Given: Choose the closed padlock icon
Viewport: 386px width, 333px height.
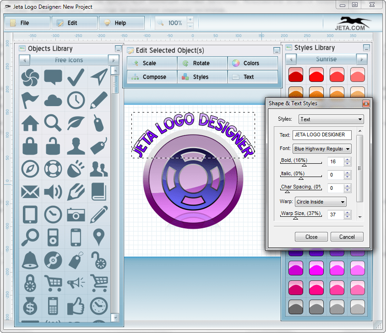Looking at the screenshot, I should pos(30,146).
